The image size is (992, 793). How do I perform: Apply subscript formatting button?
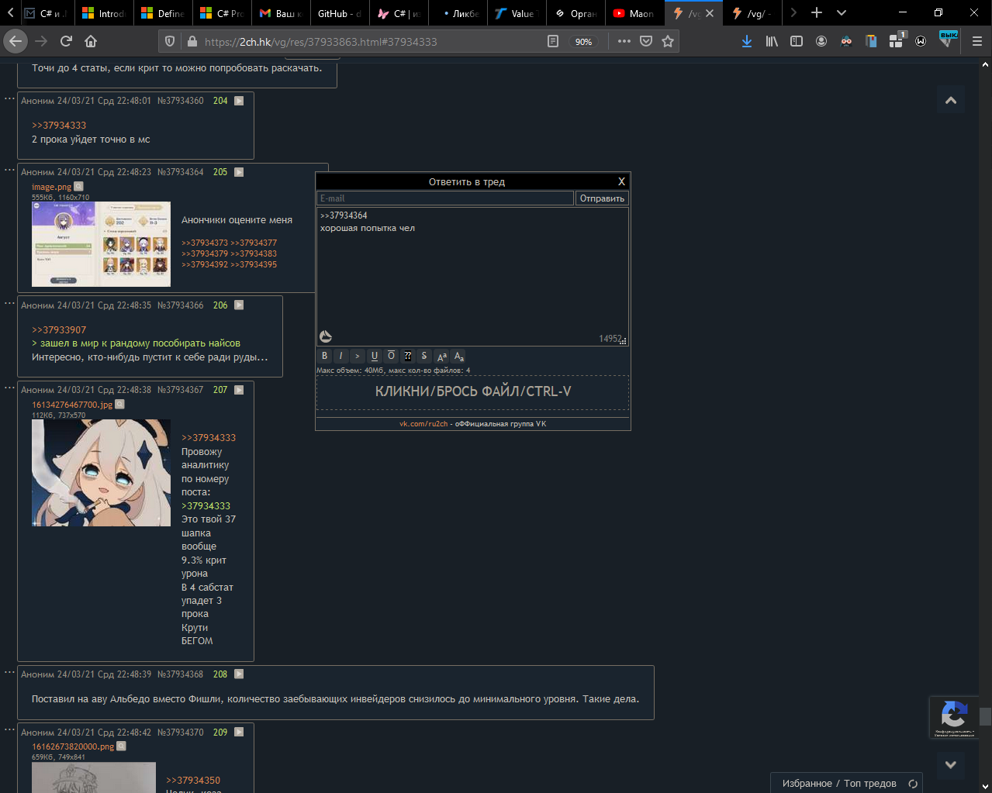458,356
